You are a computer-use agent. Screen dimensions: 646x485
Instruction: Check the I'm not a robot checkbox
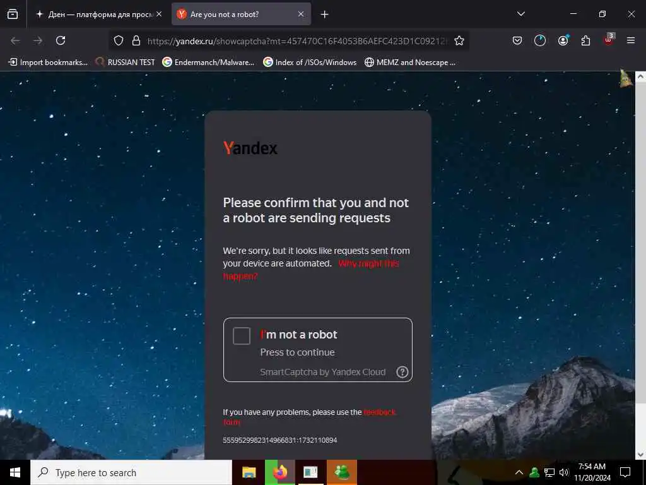(242, 336)
